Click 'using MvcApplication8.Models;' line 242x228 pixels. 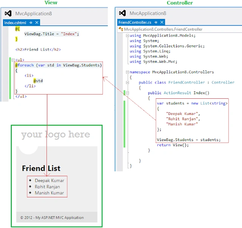163,36
